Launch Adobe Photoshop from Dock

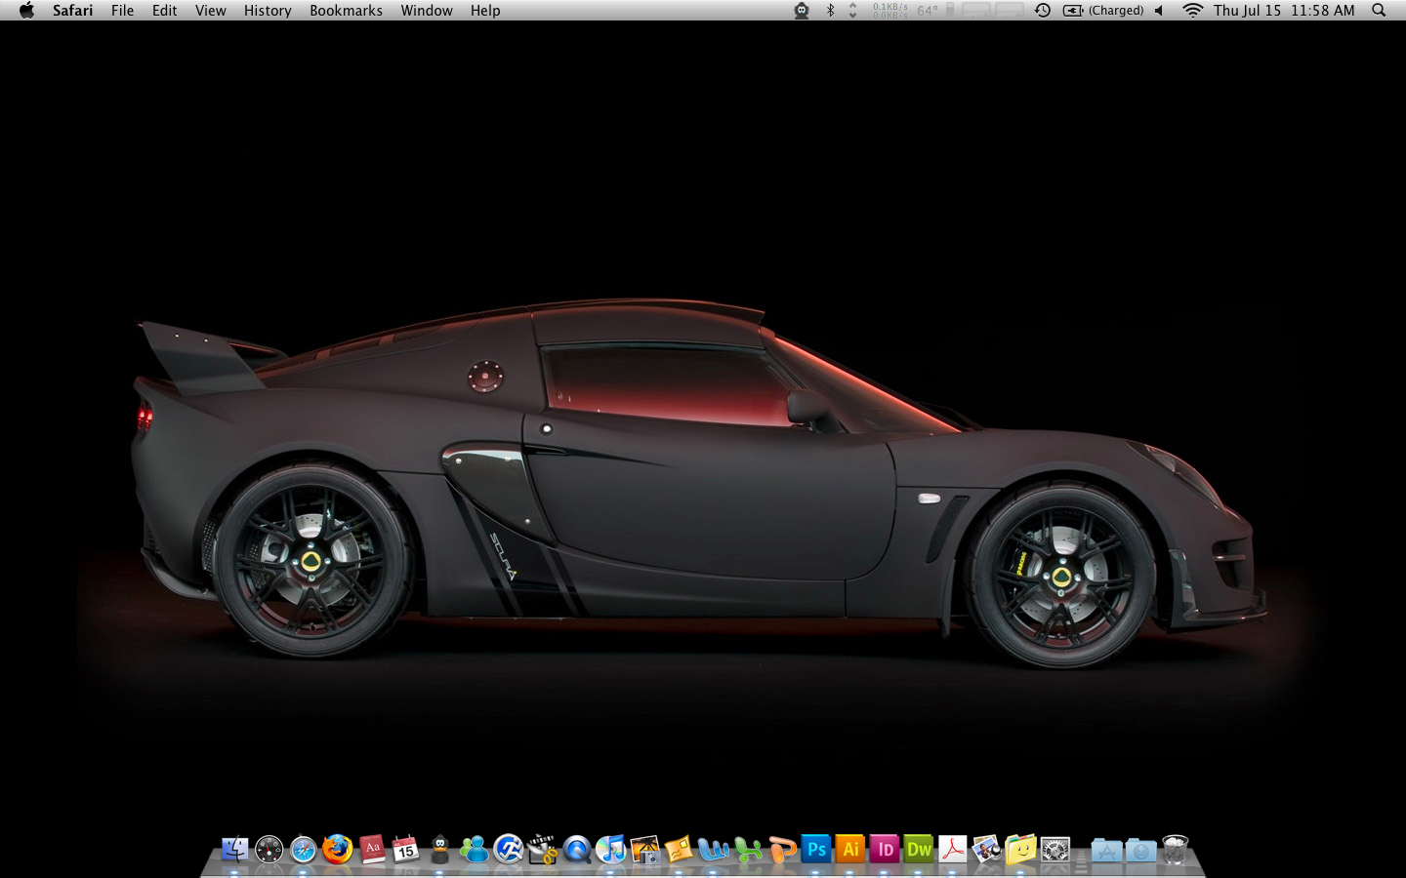[816, 850]
